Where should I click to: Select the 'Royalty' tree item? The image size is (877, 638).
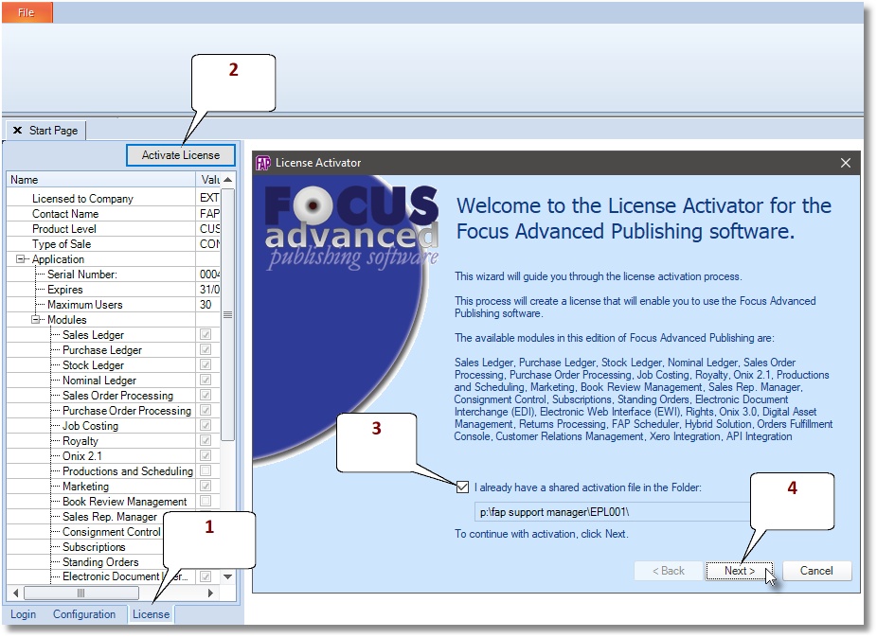[80, 440]
